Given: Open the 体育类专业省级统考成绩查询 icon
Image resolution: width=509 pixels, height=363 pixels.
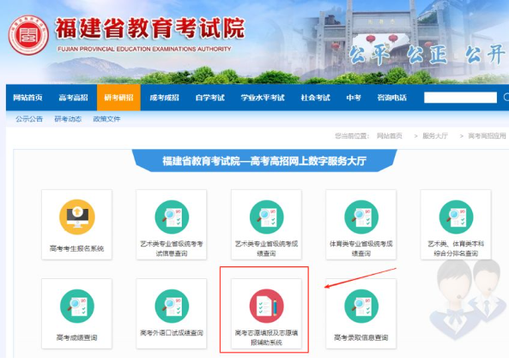Looking at the screenshot, I should 361,217.
